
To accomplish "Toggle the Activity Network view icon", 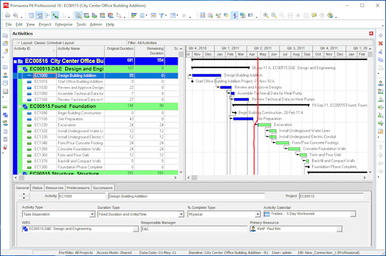I will pos(47,15).
